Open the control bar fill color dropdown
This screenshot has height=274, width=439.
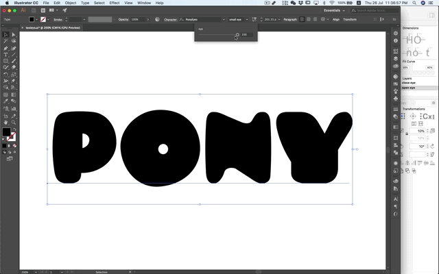pyautogui.click(x=36, y=19)
